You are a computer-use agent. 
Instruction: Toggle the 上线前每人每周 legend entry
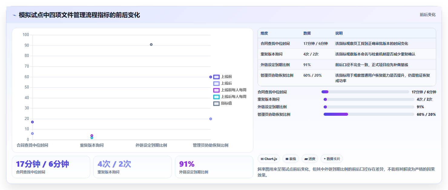[230, 90]
